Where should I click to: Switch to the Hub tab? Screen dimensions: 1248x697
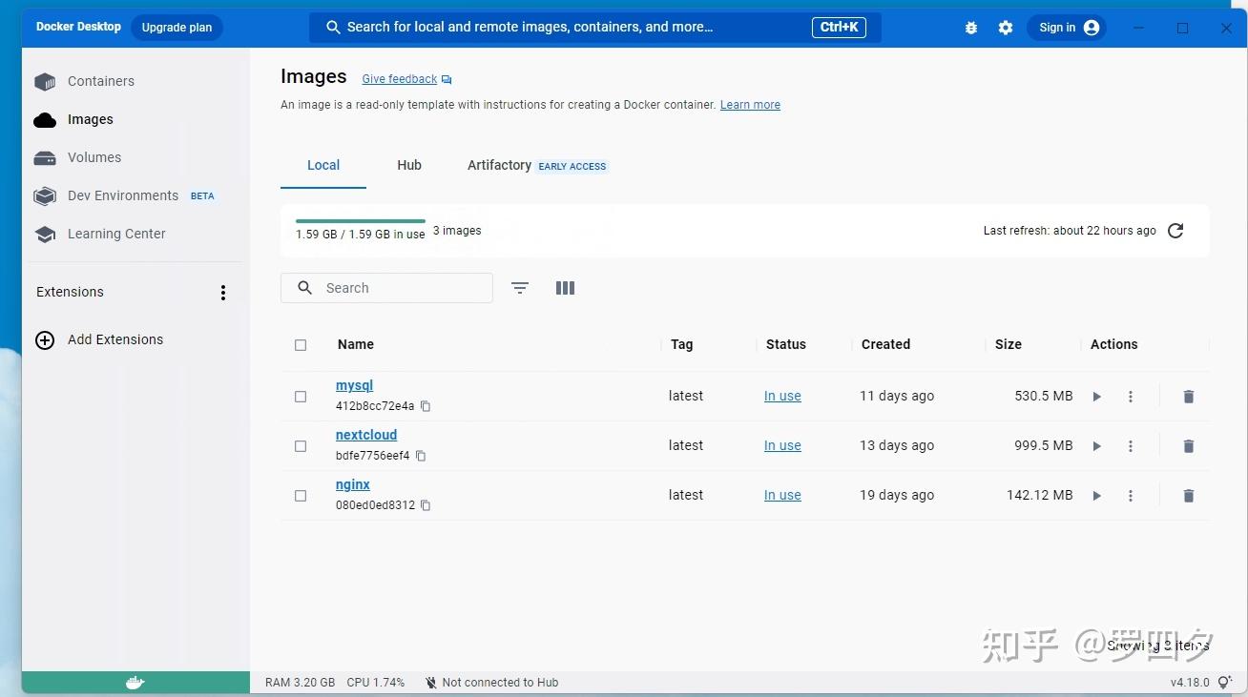click(x=409, y=165)
